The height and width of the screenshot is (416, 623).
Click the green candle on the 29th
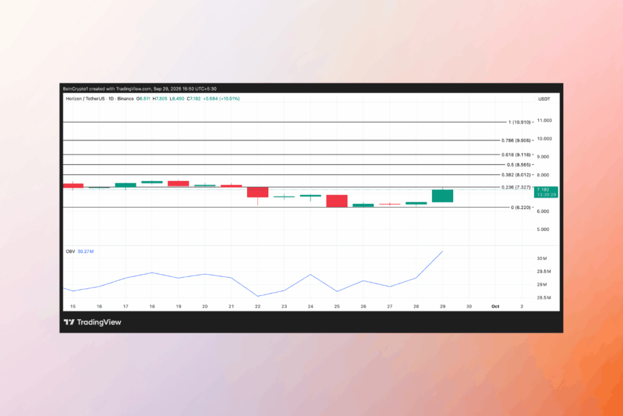[x=442, y=196]
